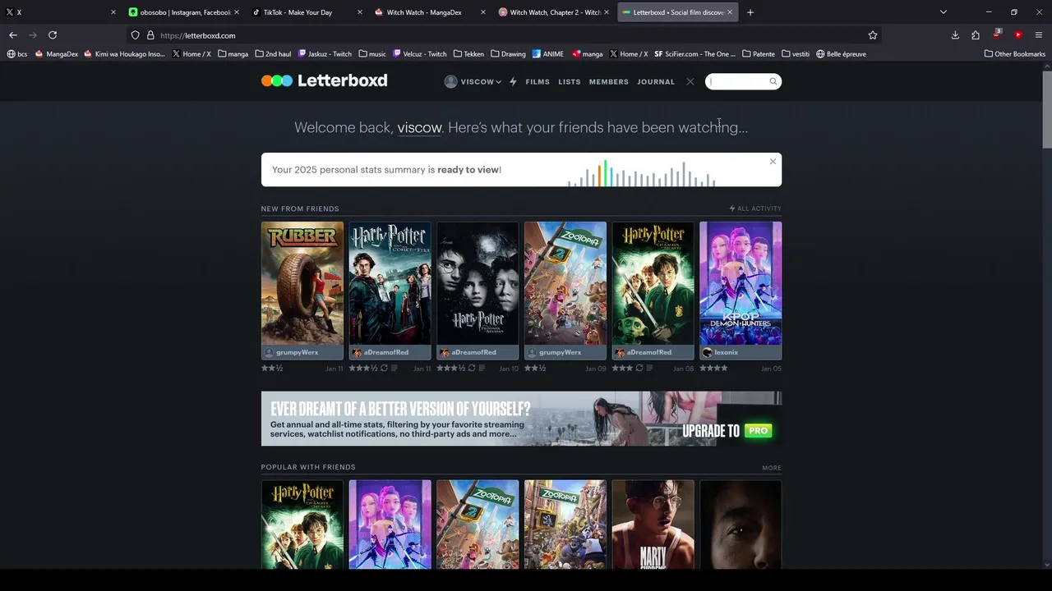This screenshot has height=591, width=1052.
Task: Click the viscow username link in welcome message
Action: tap(419, 127)
